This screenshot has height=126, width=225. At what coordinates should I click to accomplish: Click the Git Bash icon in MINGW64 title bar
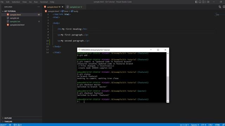79,50
